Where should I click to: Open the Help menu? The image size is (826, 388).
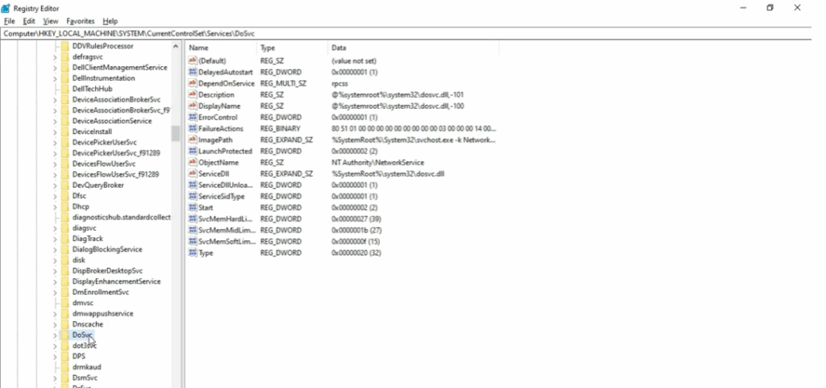110,21
